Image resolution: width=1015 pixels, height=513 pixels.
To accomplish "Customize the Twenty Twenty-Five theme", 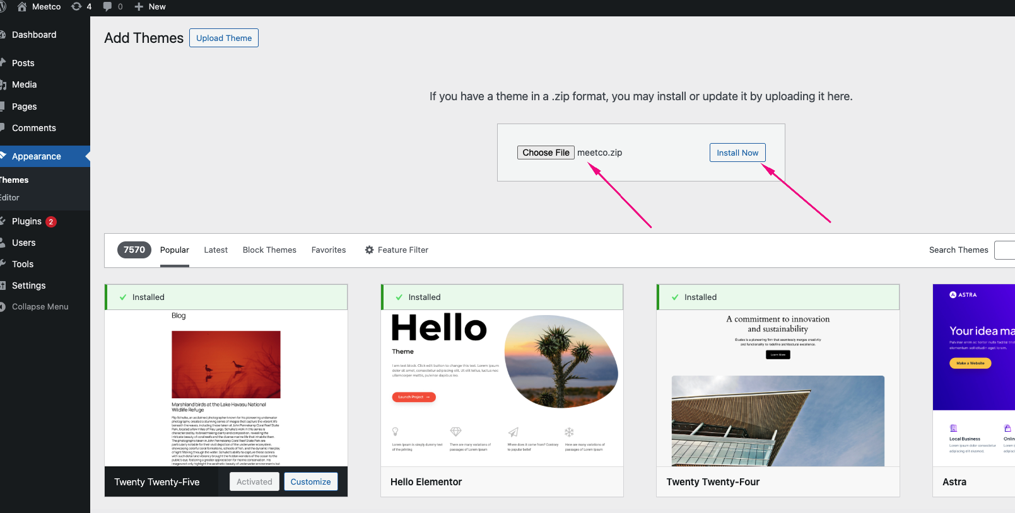I will point(310,482).
